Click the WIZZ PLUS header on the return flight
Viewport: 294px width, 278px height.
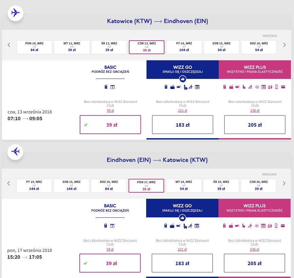tap(254, 208)
